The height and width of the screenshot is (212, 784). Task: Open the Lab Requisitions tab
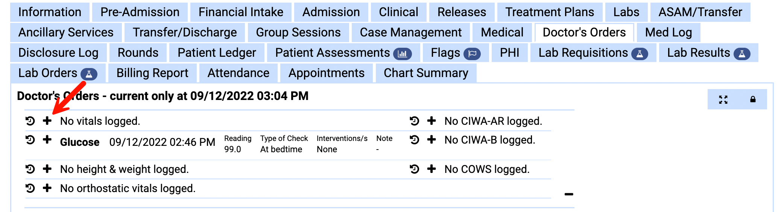coord(593,53)
